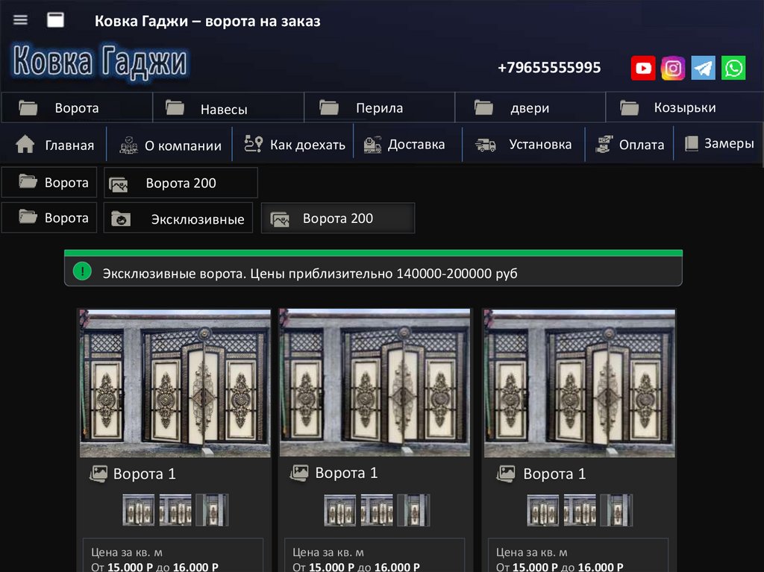Open the Оплата page

pos(630,145)
